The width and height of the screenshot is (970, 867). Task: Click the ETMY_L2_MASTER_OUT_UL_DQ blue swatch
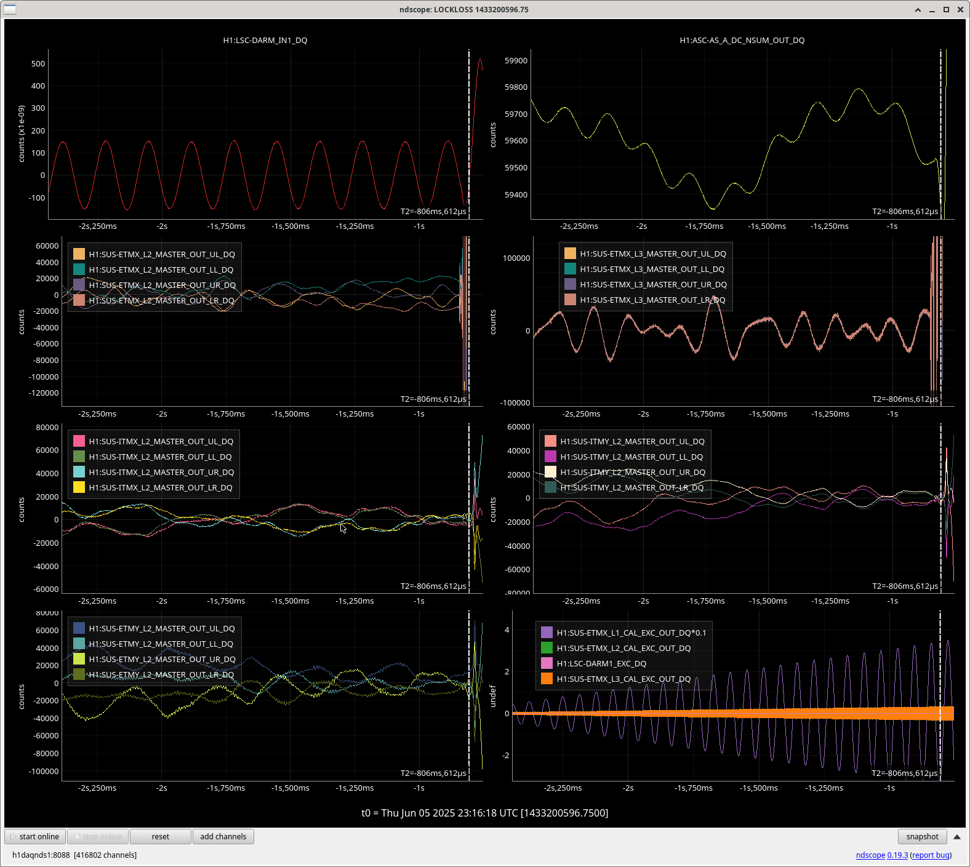[x=79, y=628]
